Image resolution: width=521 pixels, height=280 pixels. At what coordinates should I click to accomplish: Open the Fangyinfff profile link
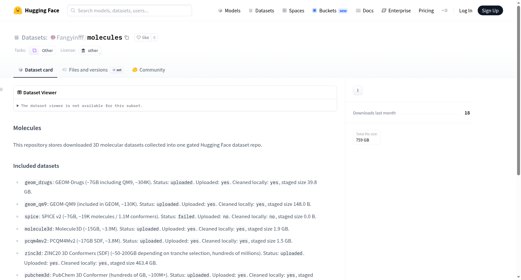[x=70, y=37]
